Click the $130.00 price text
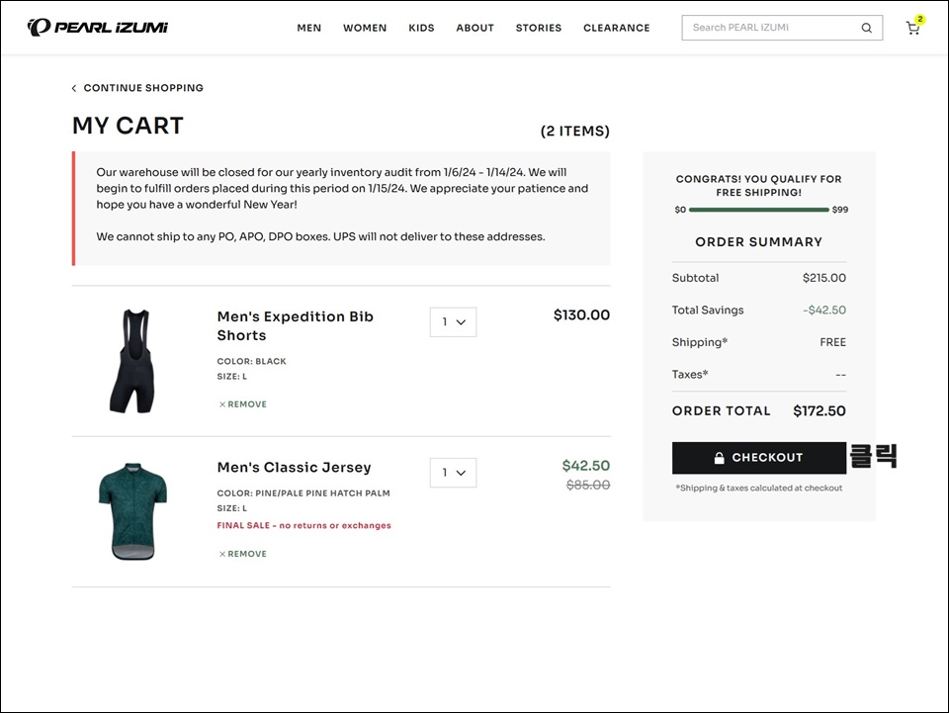Image resolution: width=949 pixels, height=713 pixels. click(x=581, y=314)
